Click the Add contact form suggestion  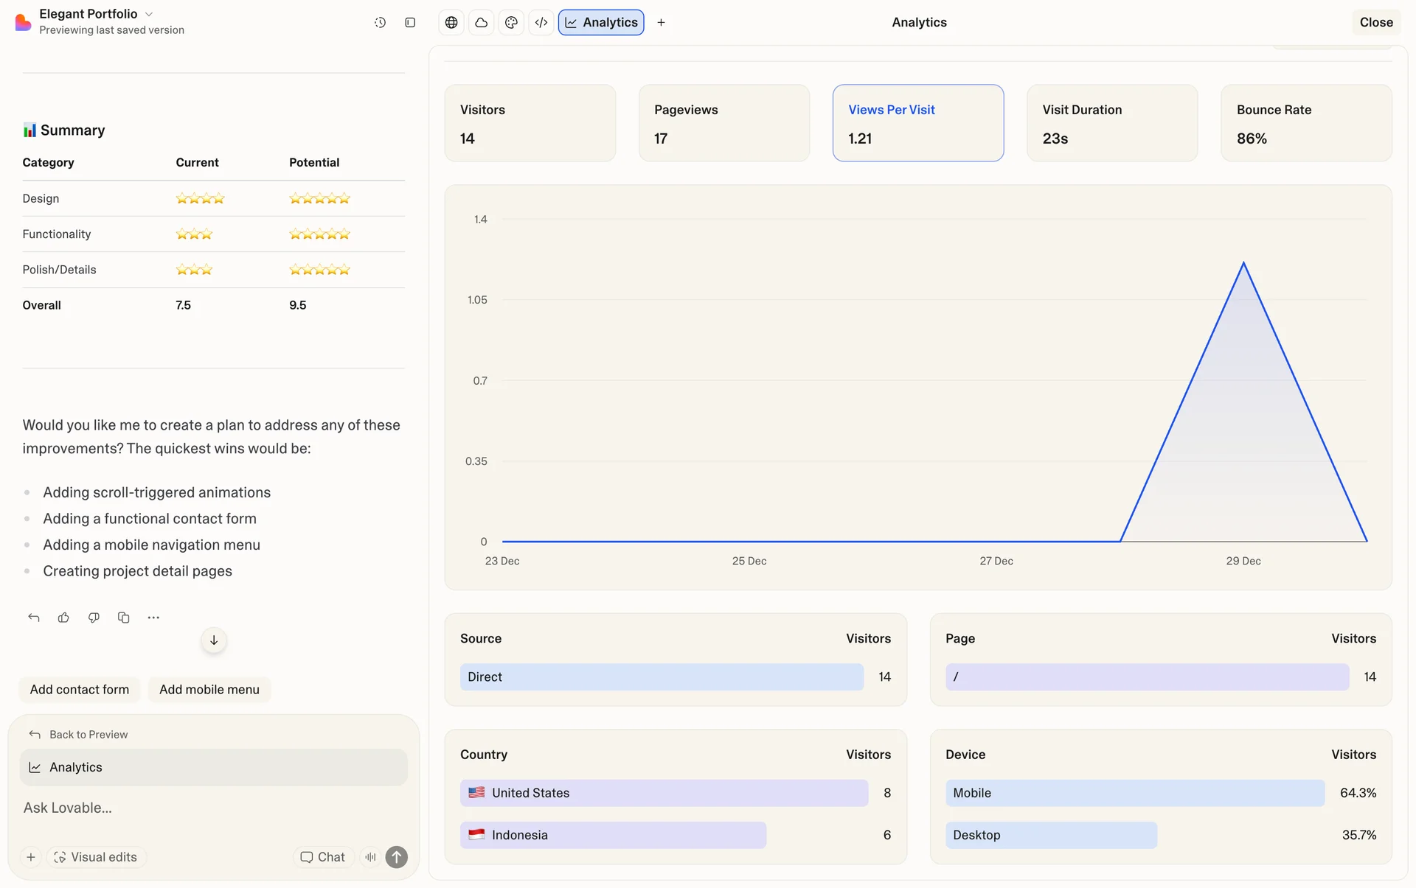(x=80, y=690)
